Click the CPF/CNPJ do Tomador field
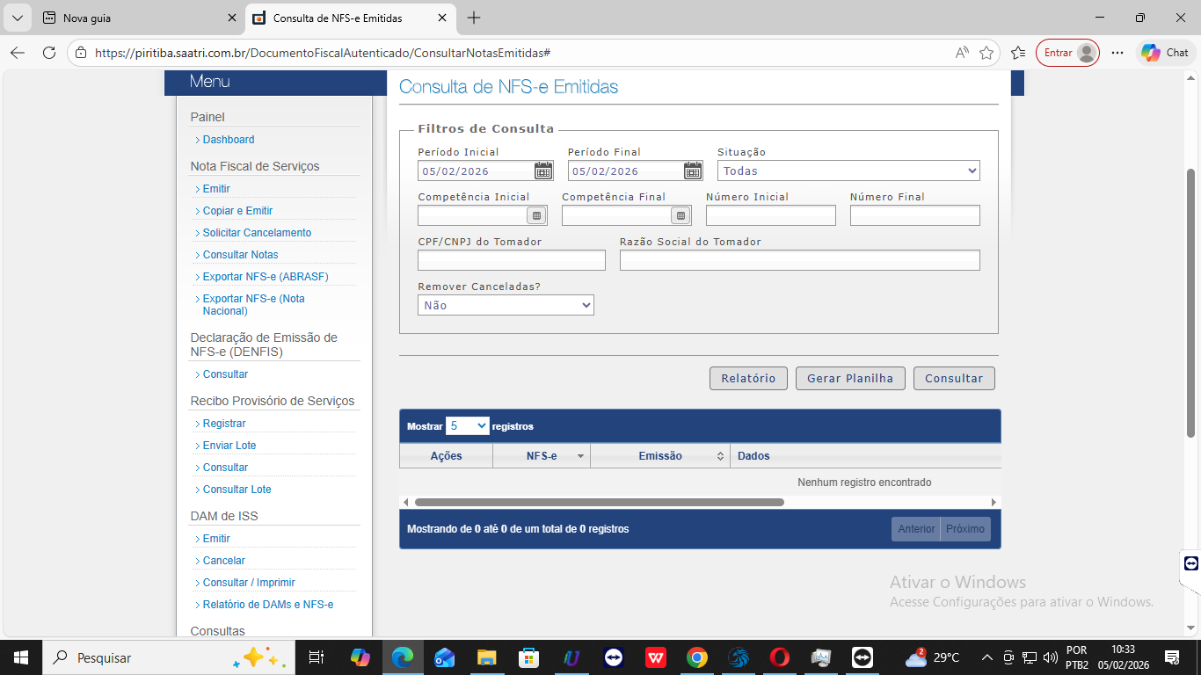Image resolution: width=1201 pixels, height=675 pixels. click(511, 260)
